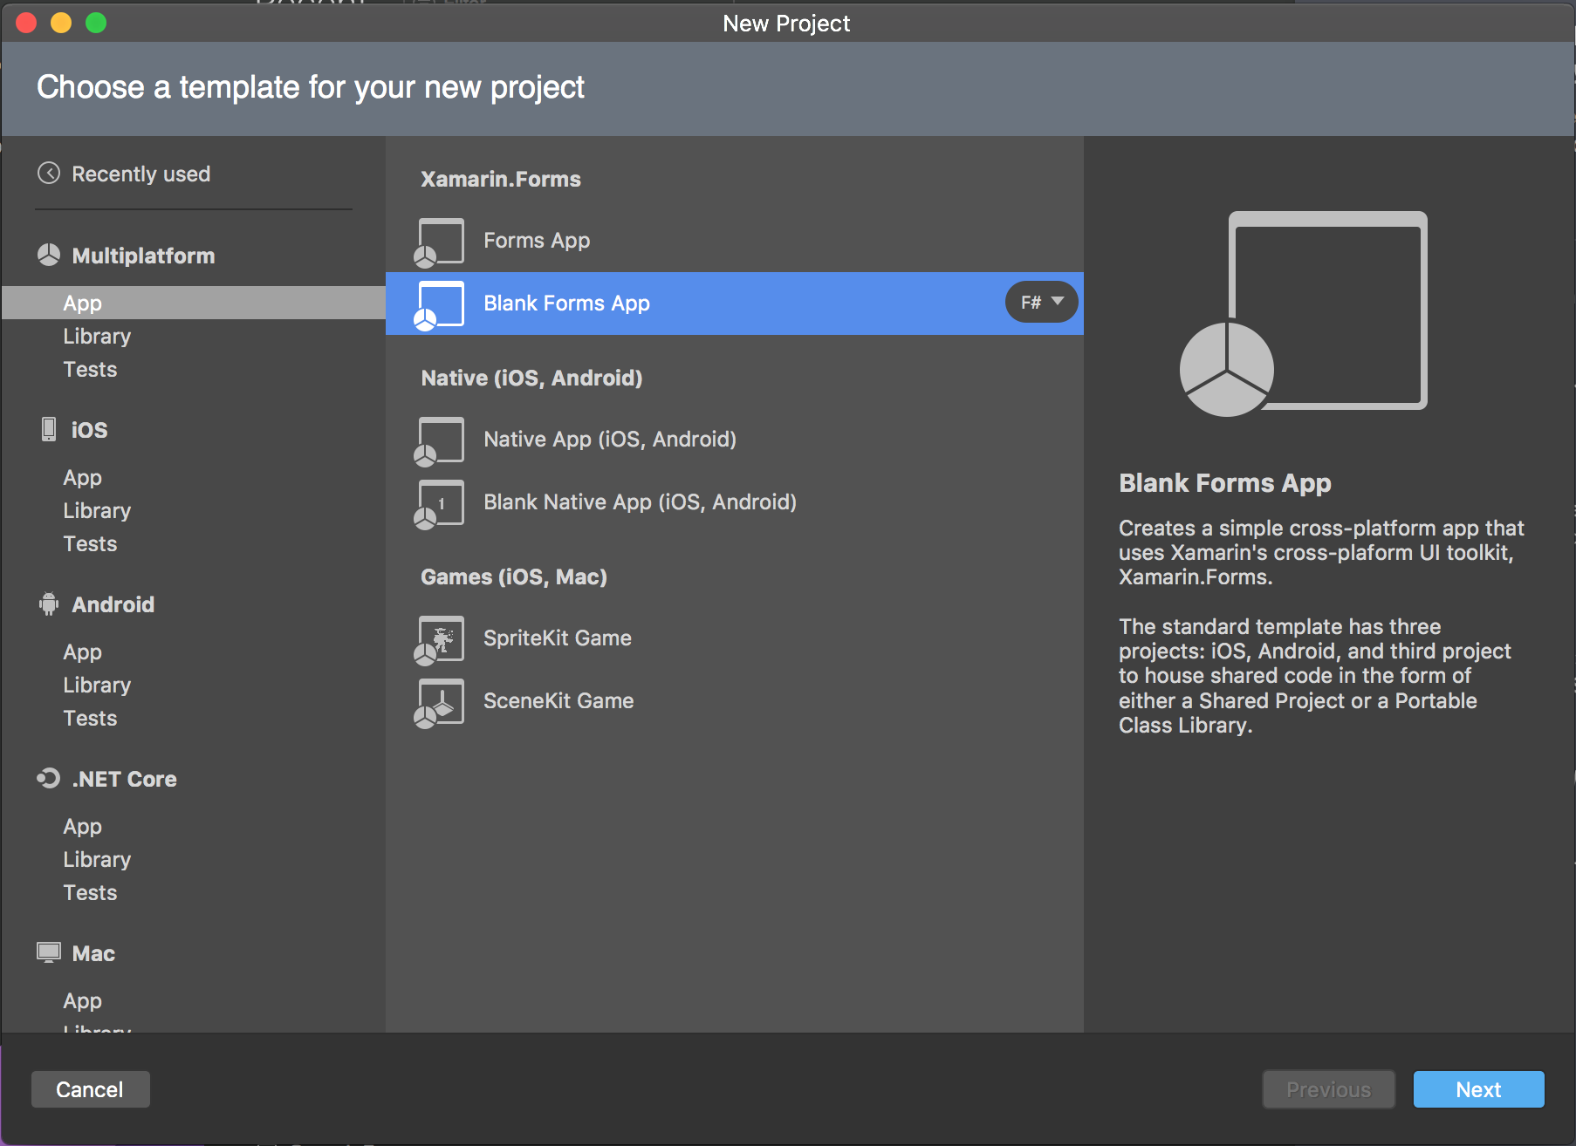Select App under iOS
This screenshot has width=1576, height=1146.
(x=83, y=477)
